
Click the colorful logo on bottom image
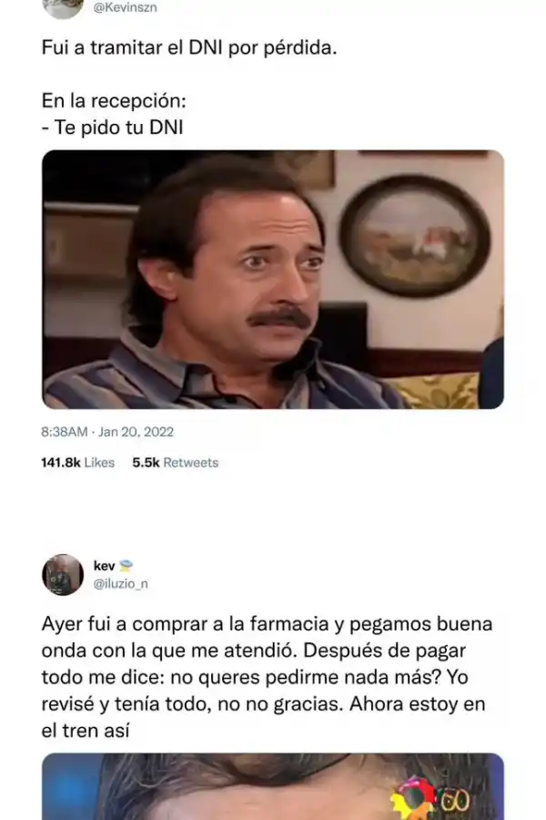click(412, 800)
